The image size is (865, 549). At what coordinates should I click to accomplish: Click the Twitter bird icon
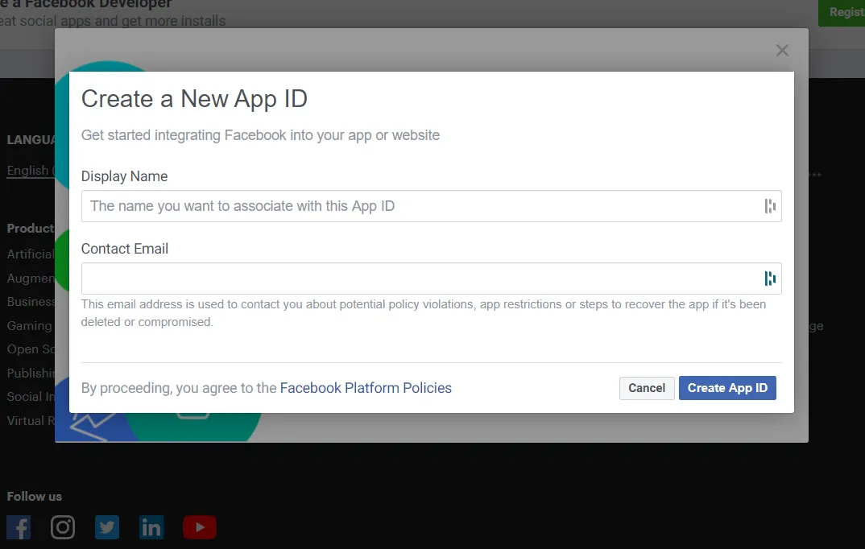[x=107, y=526]
